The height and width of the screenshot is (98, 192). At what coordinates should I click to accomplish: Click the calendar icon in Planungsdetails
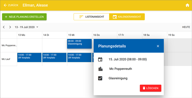click(100, 60)
